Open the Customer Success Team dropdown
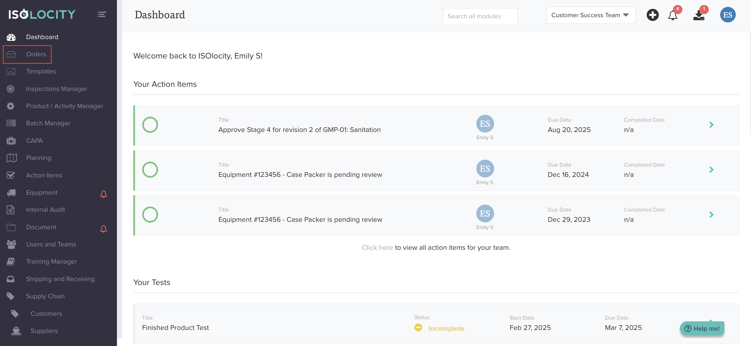 point(590,15)
